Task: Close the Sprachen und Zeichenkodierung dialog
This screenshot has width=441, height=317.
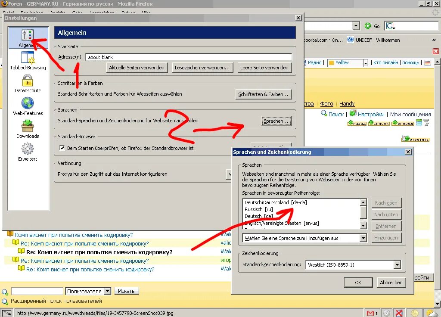Action: pyautogui.click(x=408, y=152)
